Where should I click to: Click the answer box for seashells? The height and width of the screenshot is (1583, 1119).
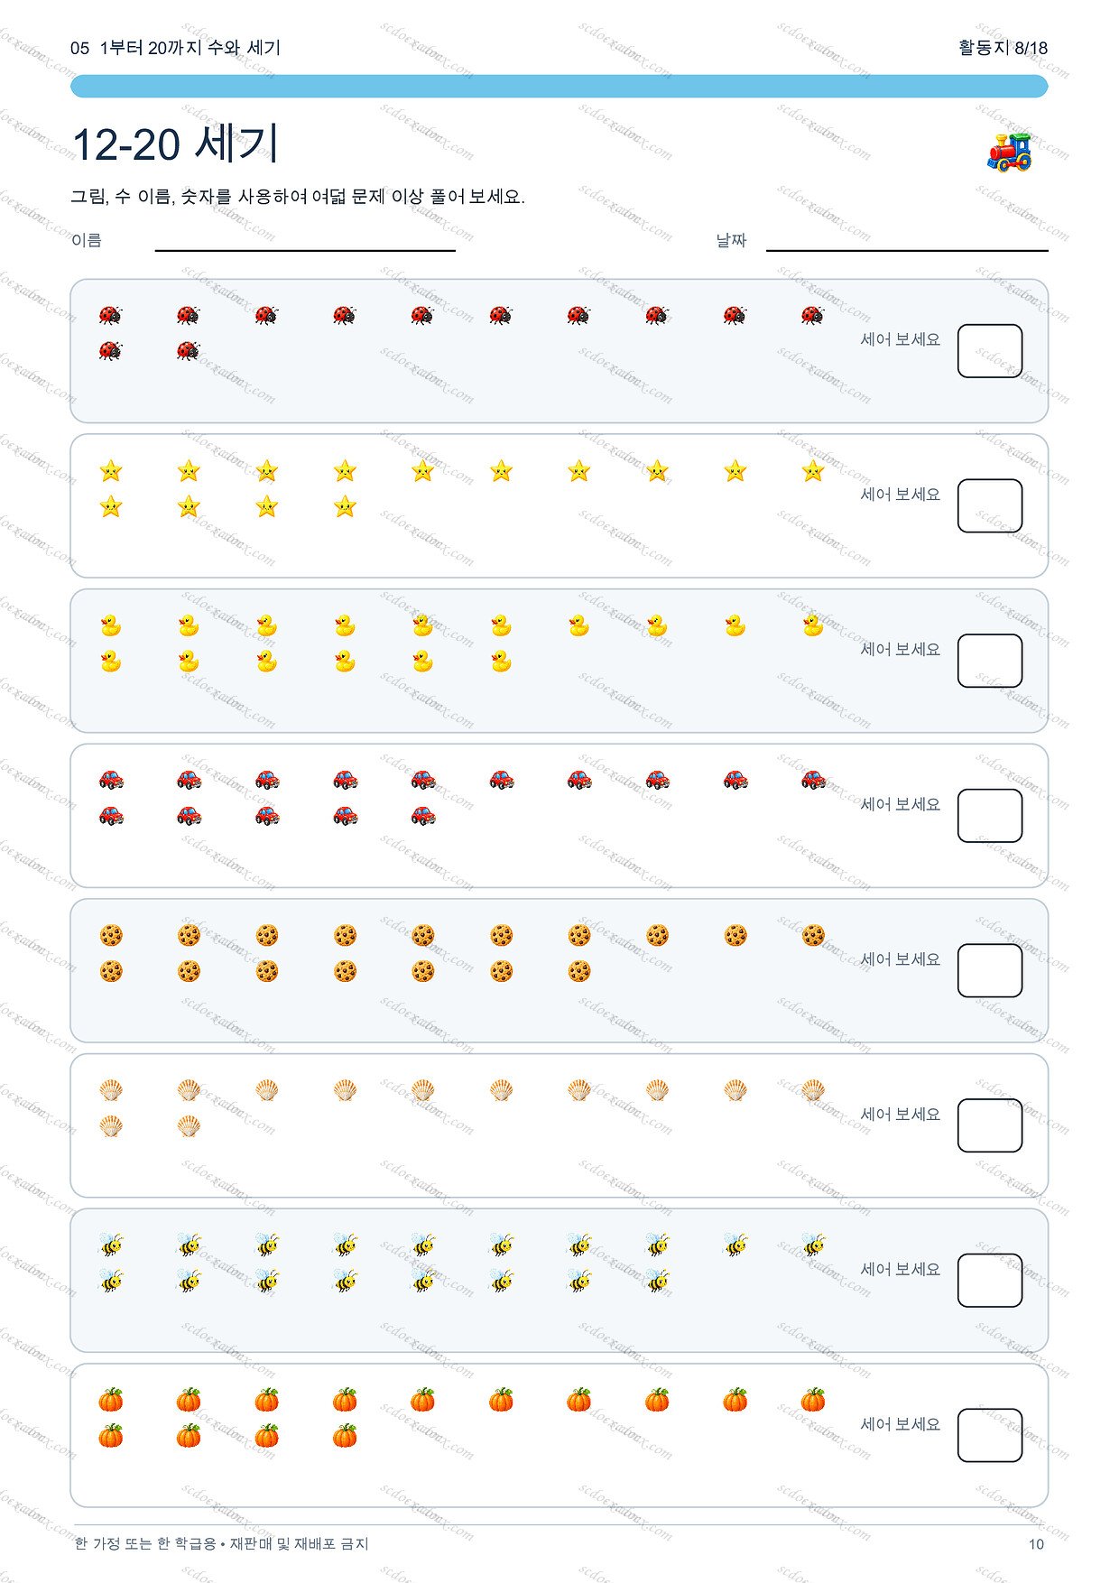(990, 1125)
